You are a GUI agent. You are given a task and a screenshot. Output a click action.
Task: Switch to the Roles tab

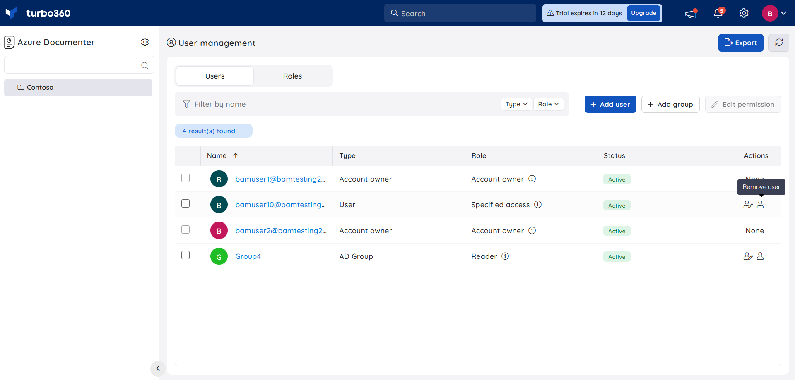(292, 76)
